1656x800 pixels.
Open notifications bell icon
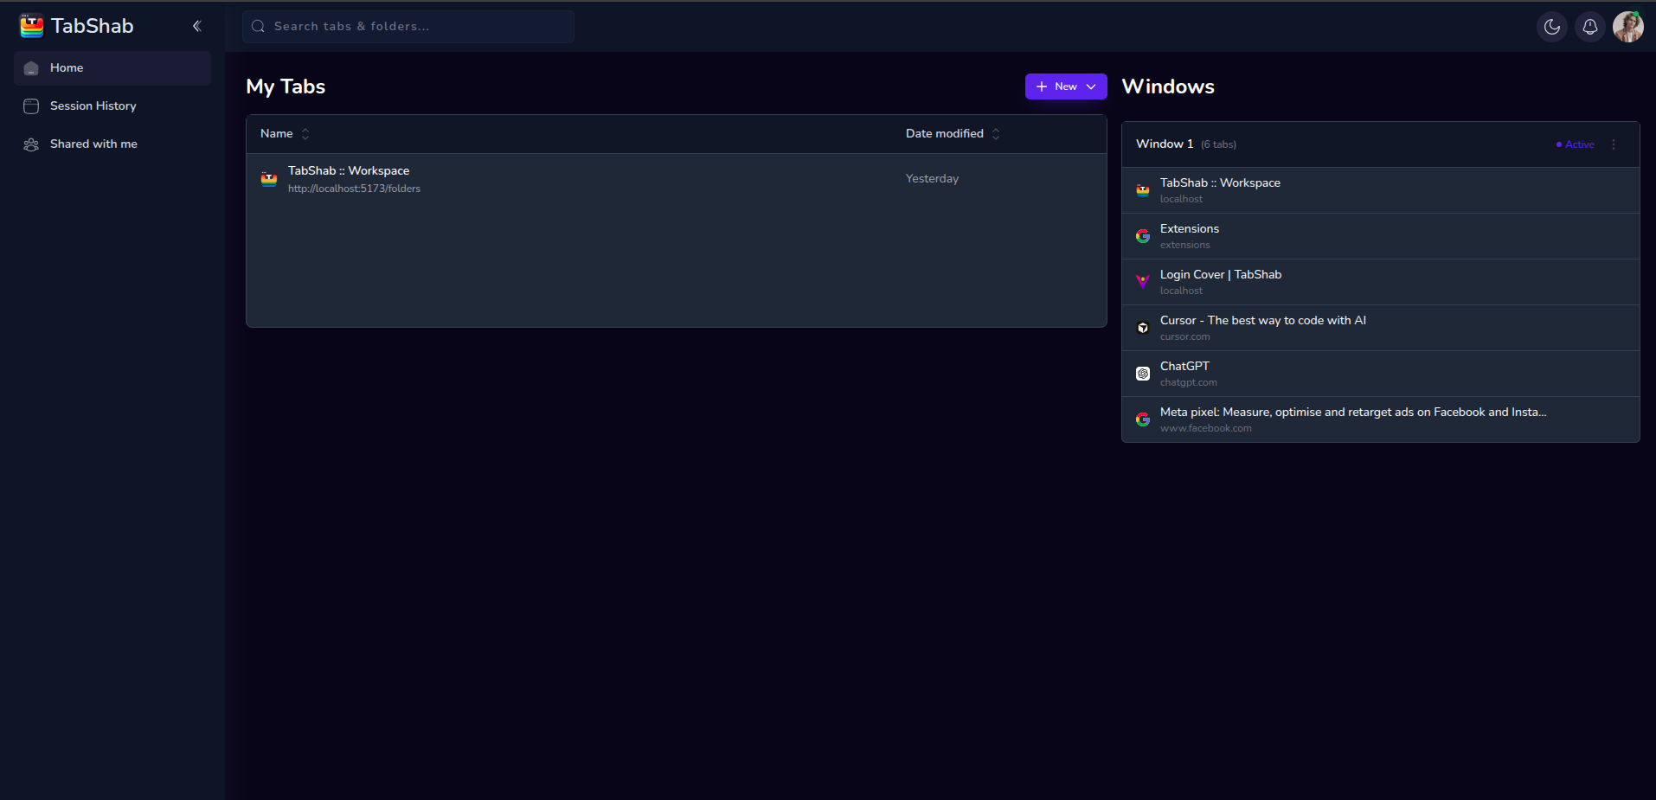click(x=1589, y=27)
